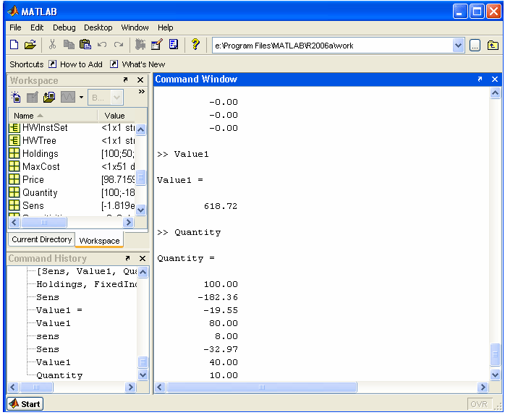Load data file into Workspace

[49, 97]
